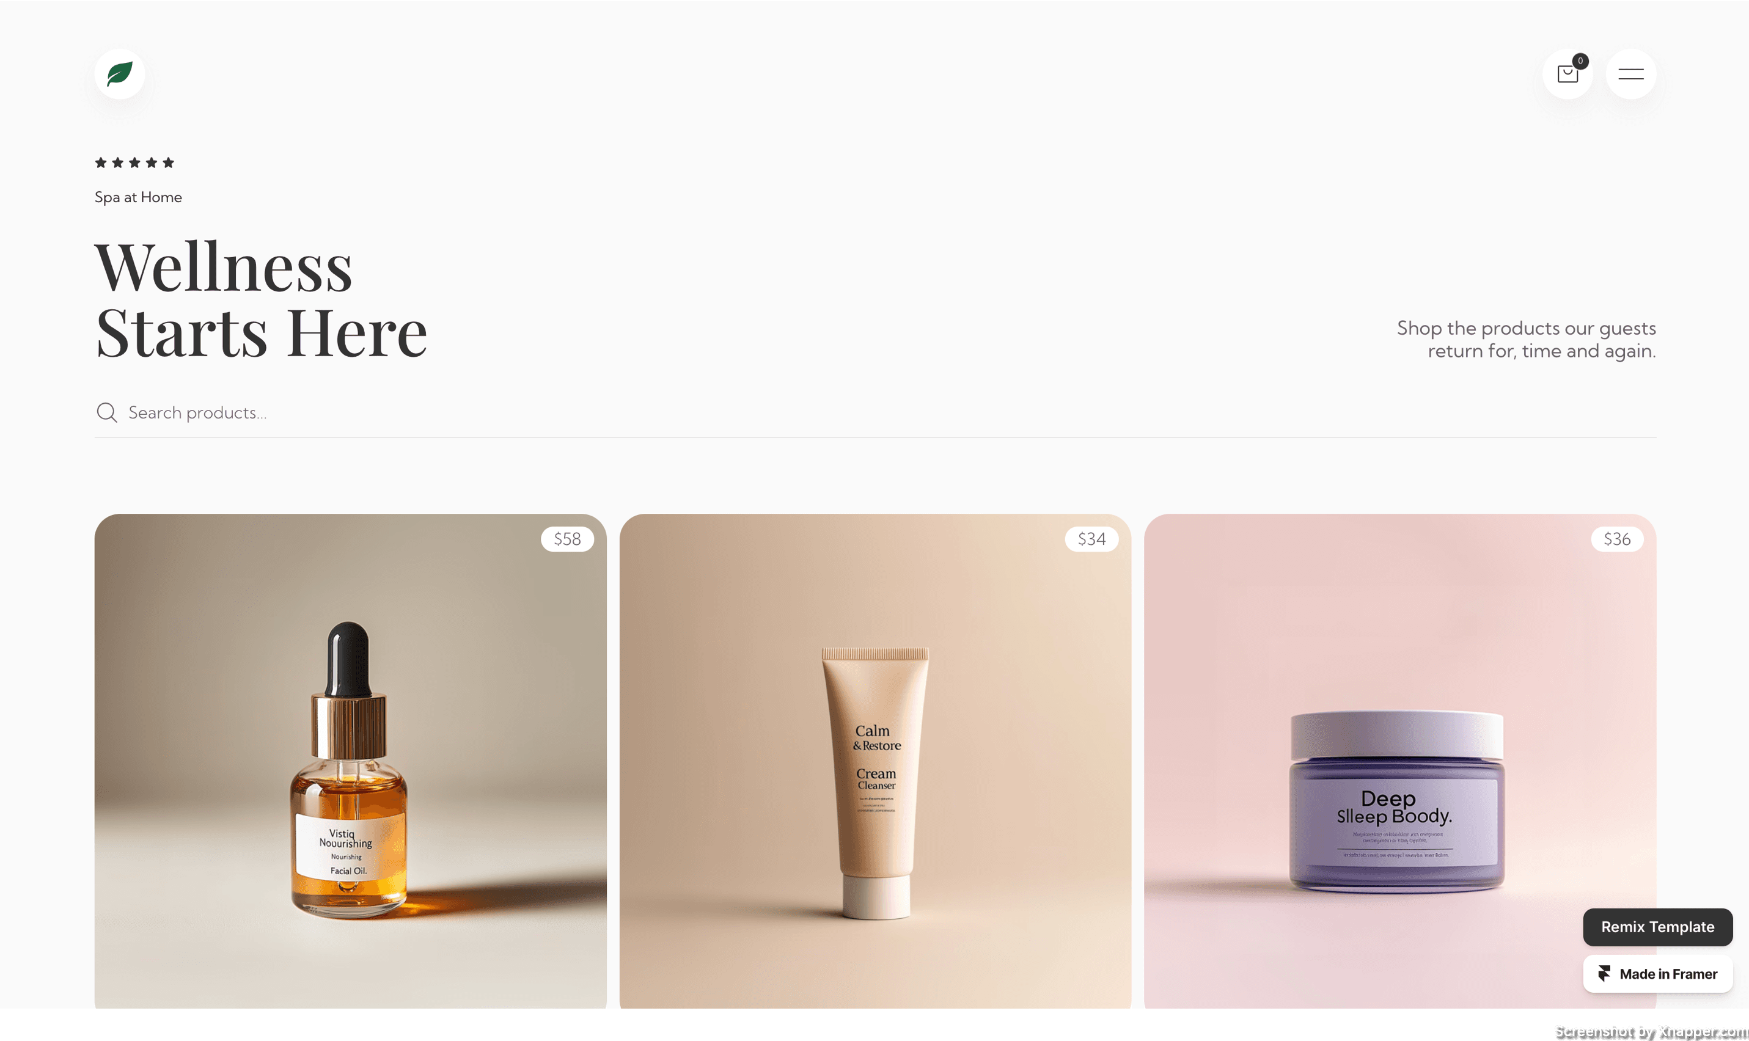Click the Spa at Home label
Image resolution: width=1749 pixels, height=1041 pixels.
coord(138,197)
